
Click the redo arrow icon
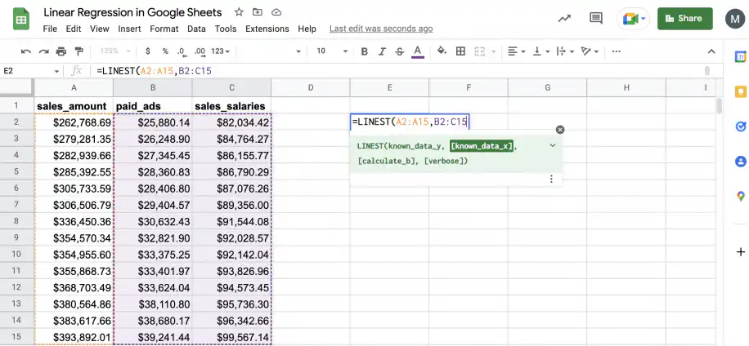point(44,51)
